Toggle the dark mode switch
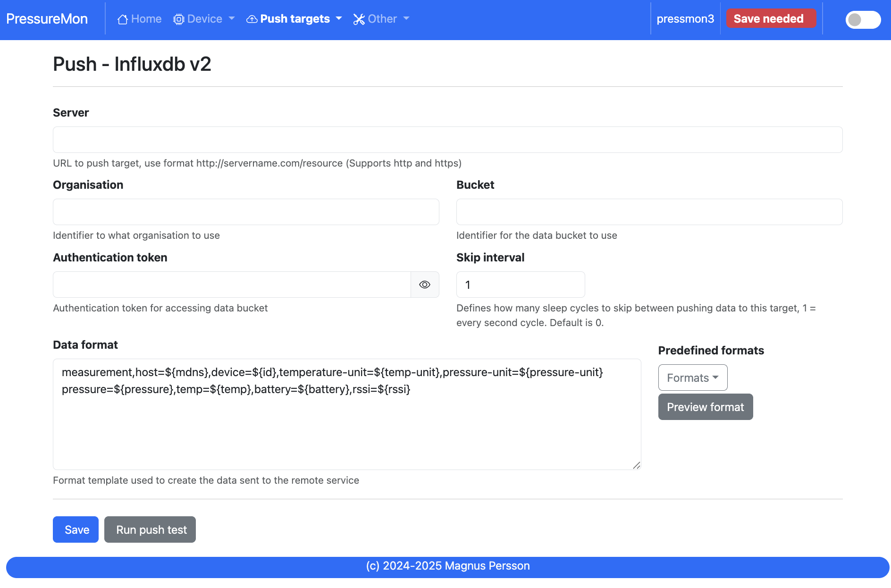Image resolution: width=891 pixels, height=588 pixels. [x=863, y=20]
